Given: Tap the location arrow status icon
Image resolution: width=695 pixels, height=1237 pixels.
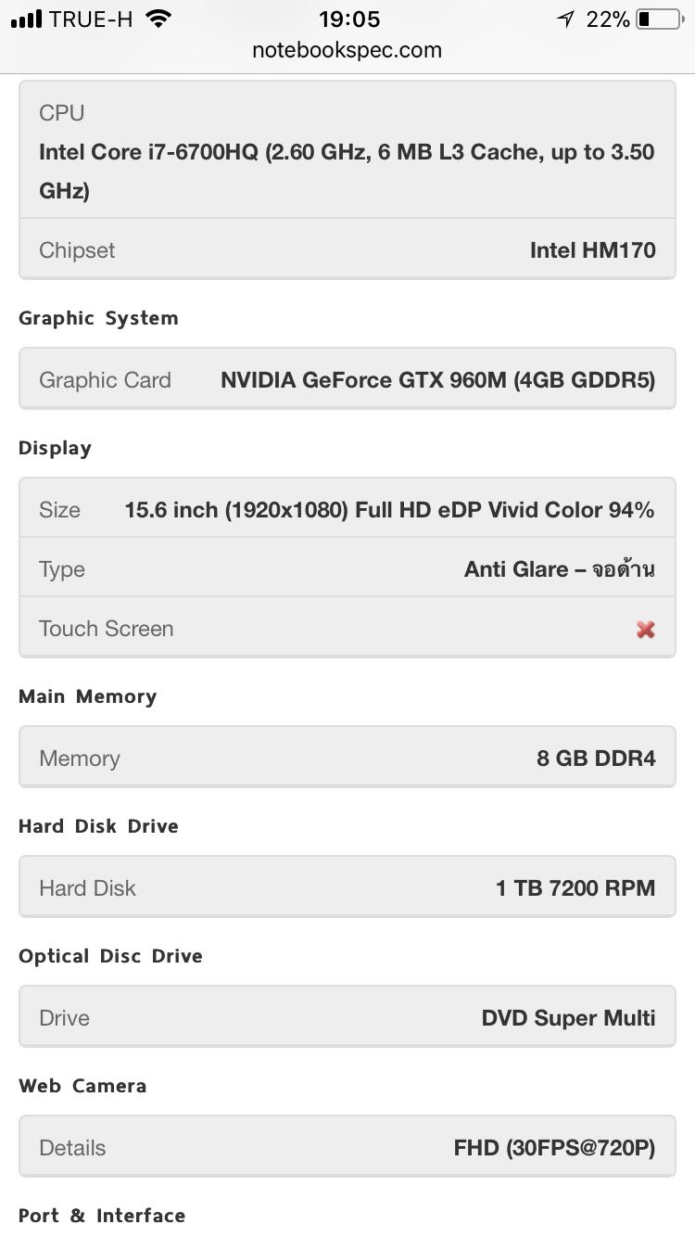Looking at the screenshot, I should [x=565, y=19].
